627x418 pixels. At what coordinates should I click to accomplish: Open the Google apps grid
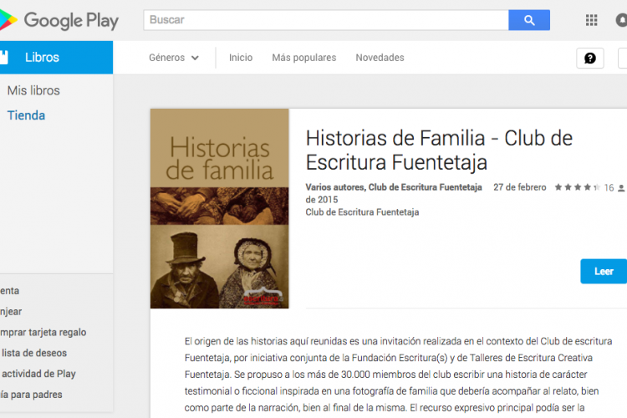tap(592, 20)
